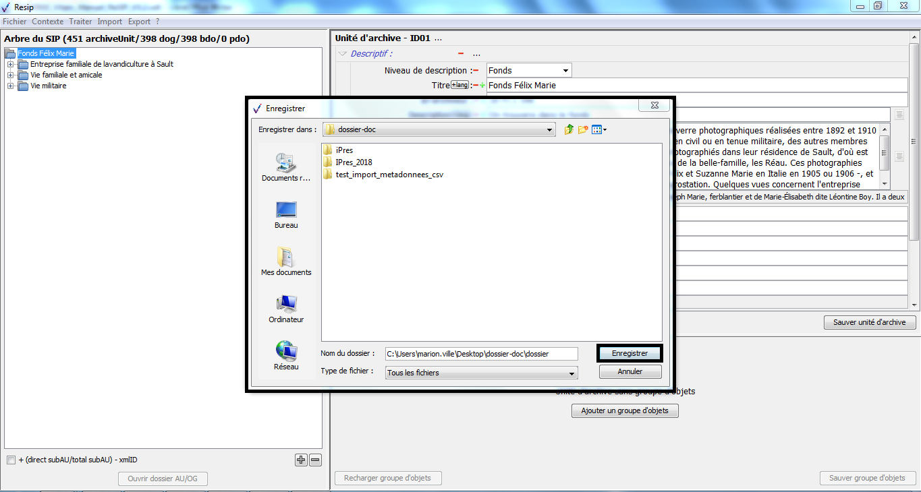
Task: Click the Enregistrer button
Action: [630, 353]
